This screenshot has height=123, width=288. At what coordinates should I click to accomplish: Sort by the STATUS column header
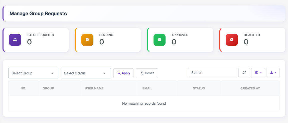(x=199, y=88)
